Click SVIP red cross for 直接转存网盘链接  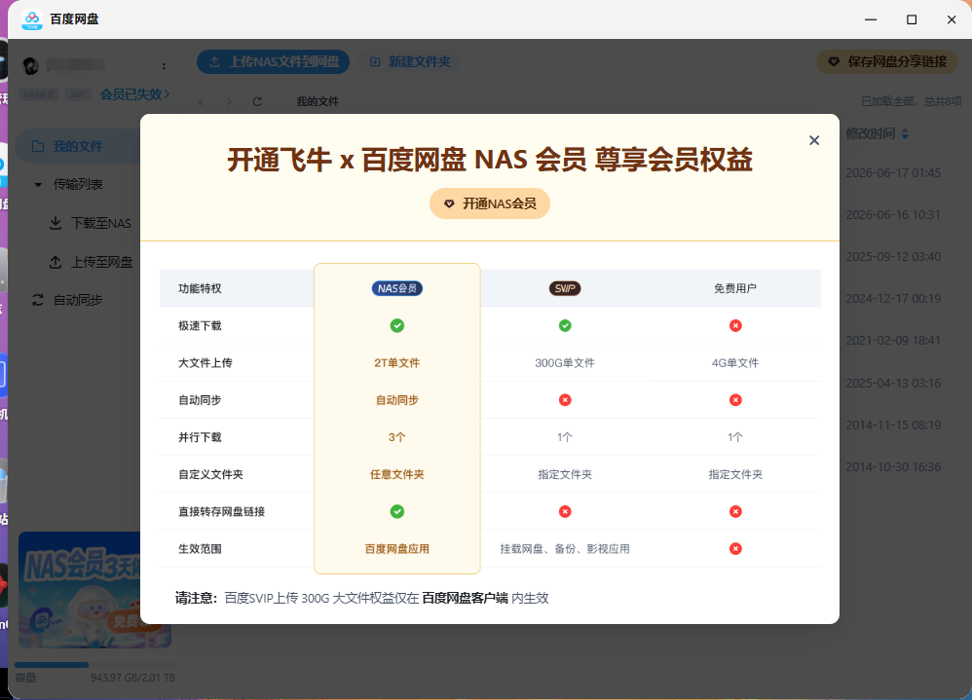click(565, 511)
